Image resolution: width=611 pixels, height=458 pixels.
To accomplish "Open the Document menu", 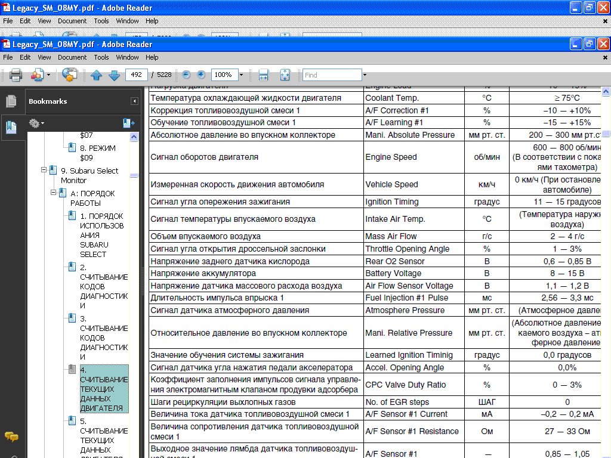I will click(72, 57).
